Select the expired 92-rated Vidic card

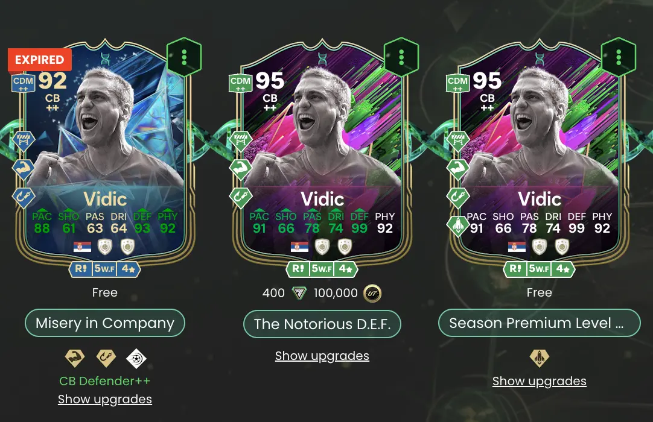click(x=104, y=158)
